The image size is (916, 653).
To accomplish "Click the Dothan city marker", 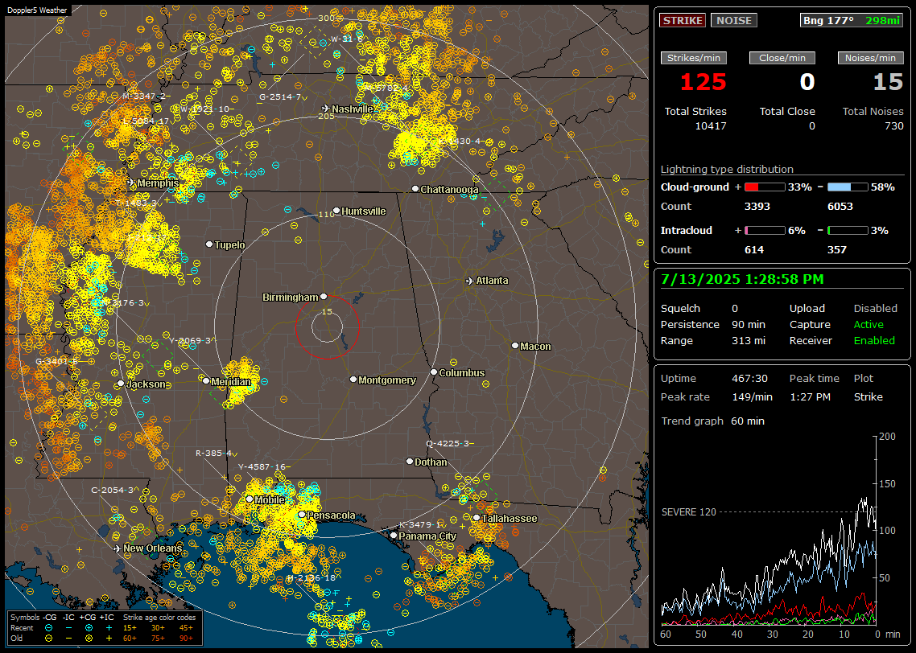I will coord(410,461).
